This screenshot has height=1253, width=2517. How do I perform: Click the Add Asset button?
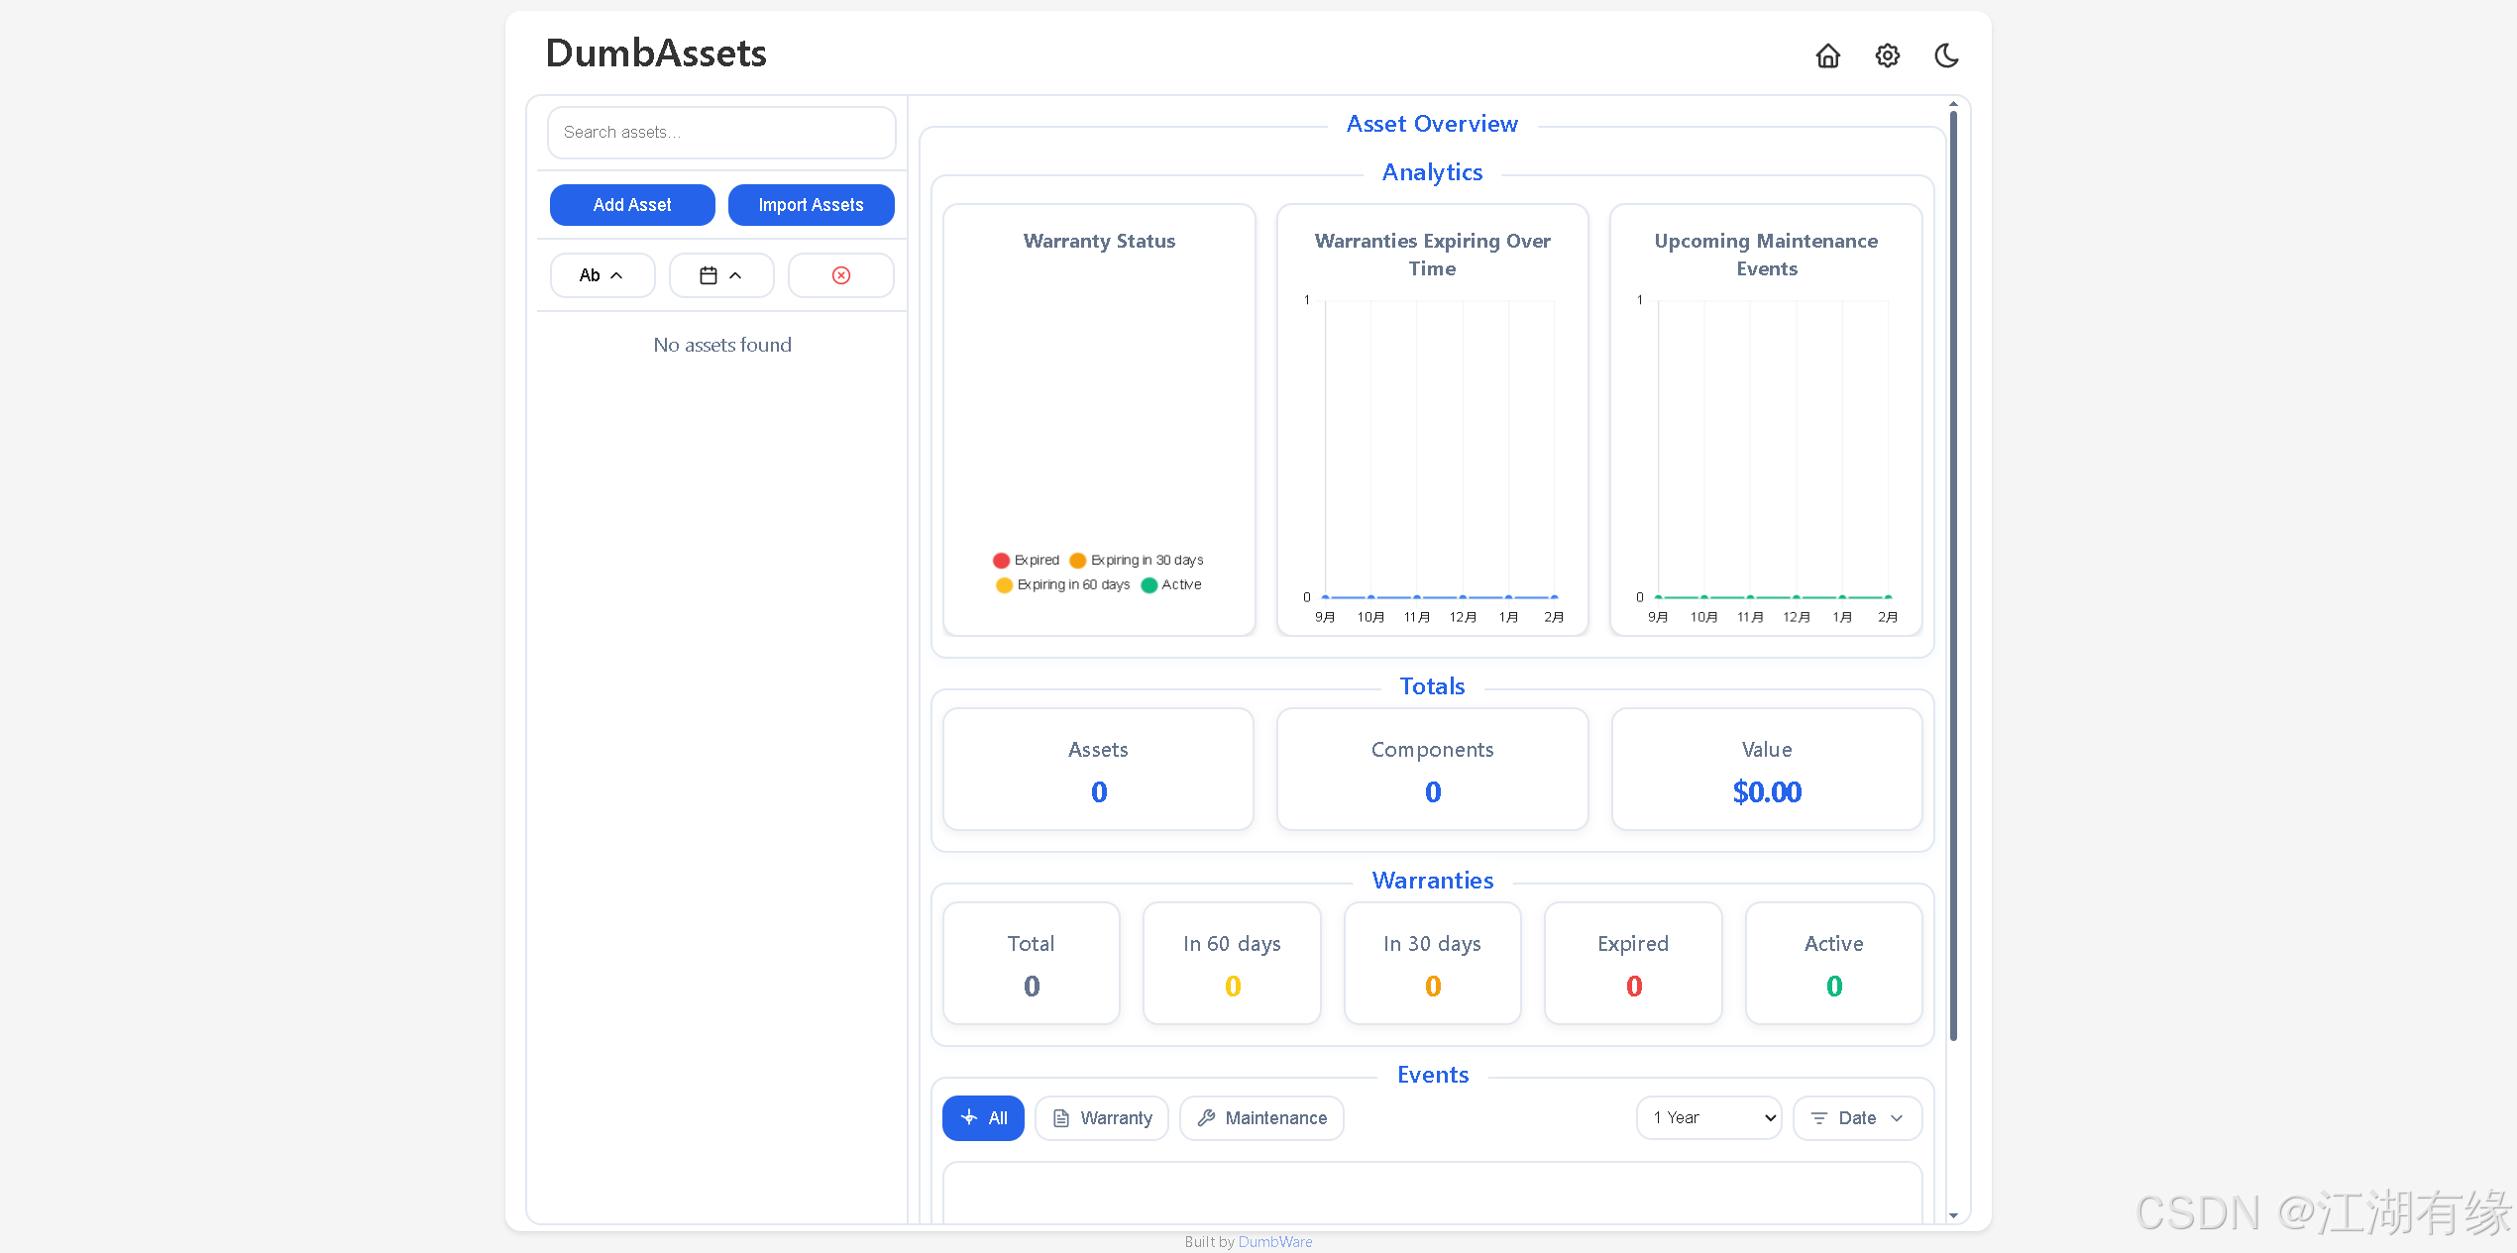pos(632,205)
